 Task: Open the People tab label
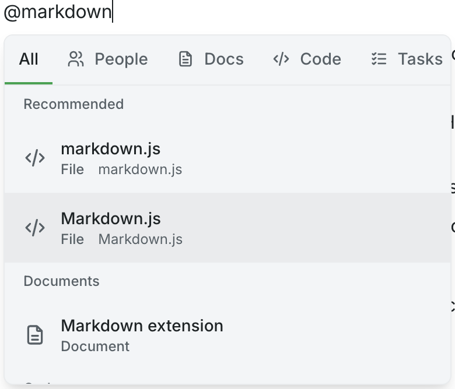(x=121, y=59)
